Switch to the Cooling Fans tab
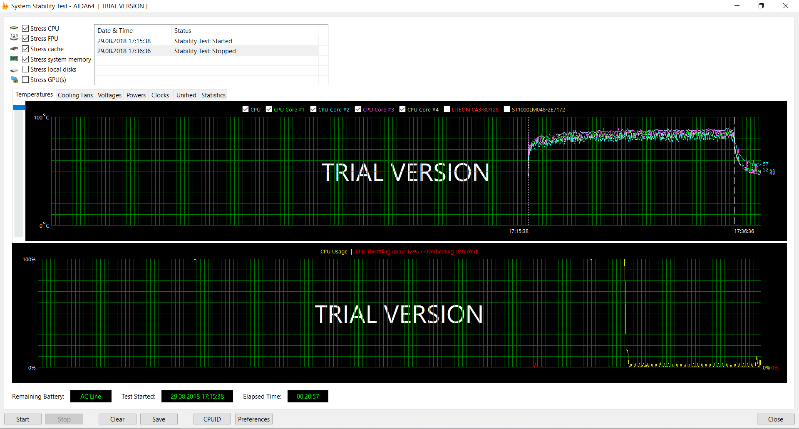 [x=75, y=95]
